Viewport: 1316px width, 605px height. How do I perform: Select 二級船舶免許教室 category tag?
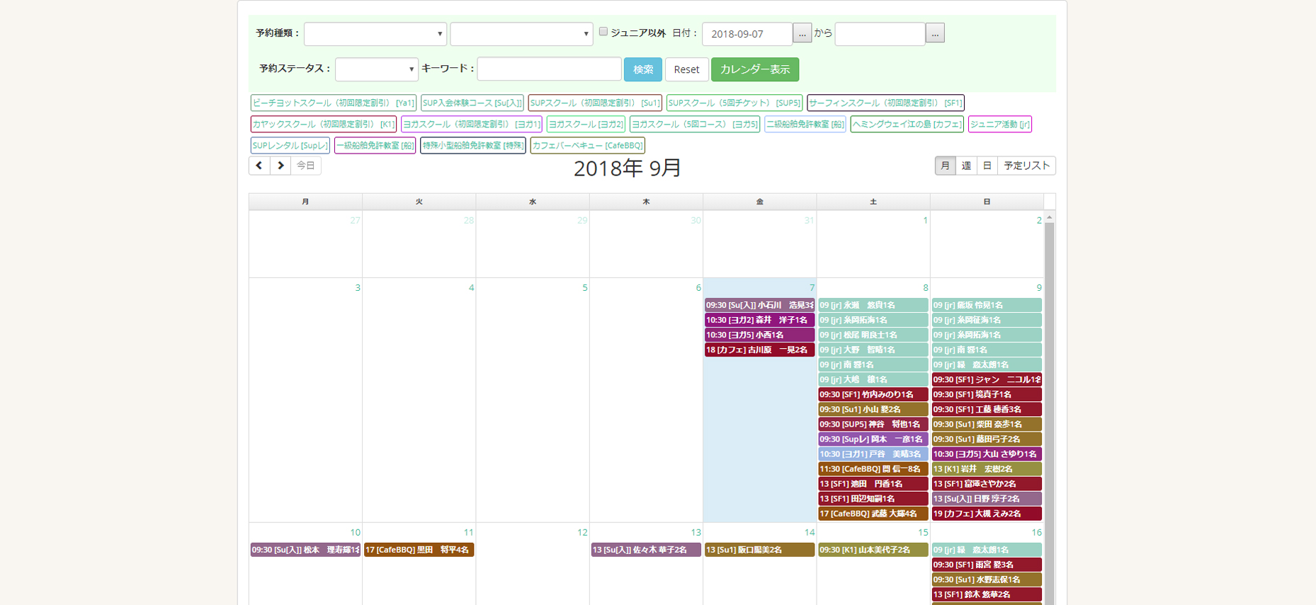(x=805, y=125)
